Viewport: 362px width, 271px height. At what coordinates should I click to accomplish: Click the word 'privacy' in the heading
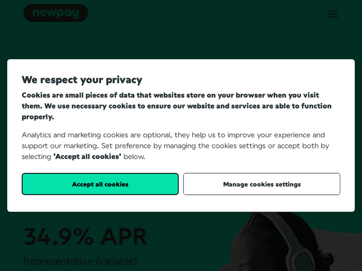tap(124, 80)
